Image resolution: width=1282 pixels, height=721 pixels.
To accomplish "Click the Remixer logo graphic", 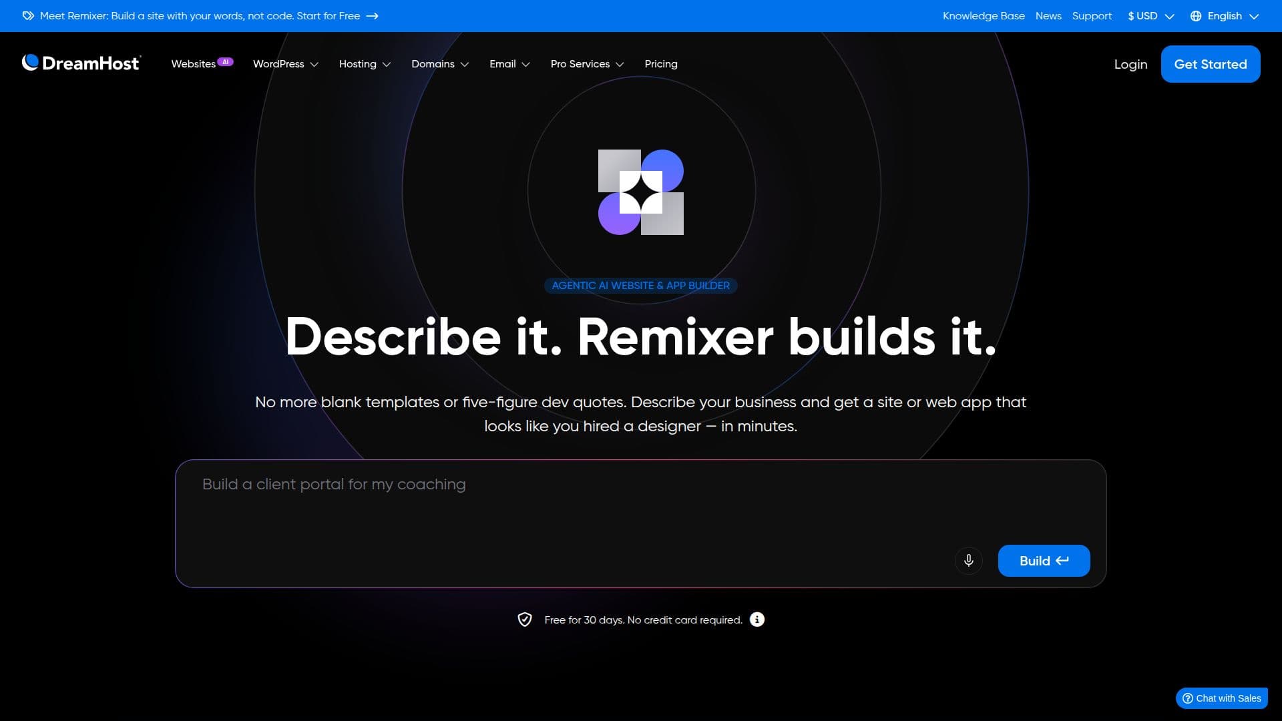I will 641,192.
